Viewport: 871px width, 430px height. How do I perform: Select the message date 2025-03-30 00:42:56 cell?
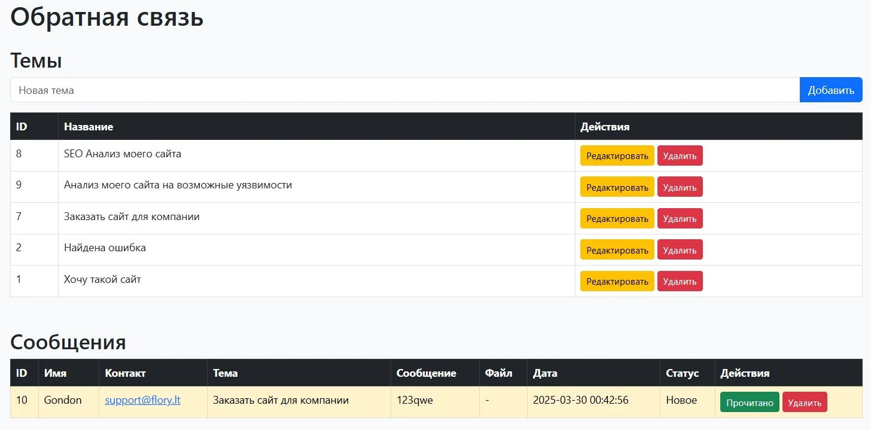[580, 401]
